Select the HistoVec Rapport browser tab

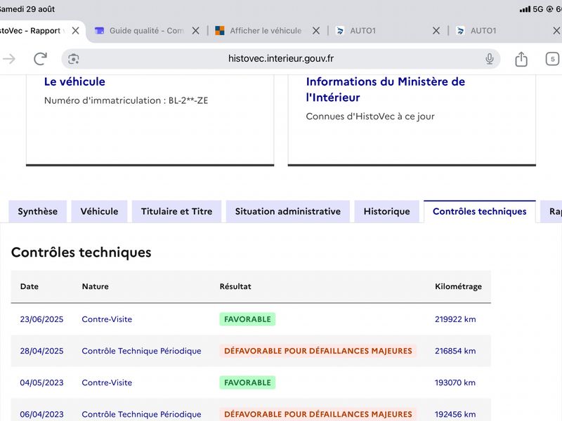[x=30, y=31]
